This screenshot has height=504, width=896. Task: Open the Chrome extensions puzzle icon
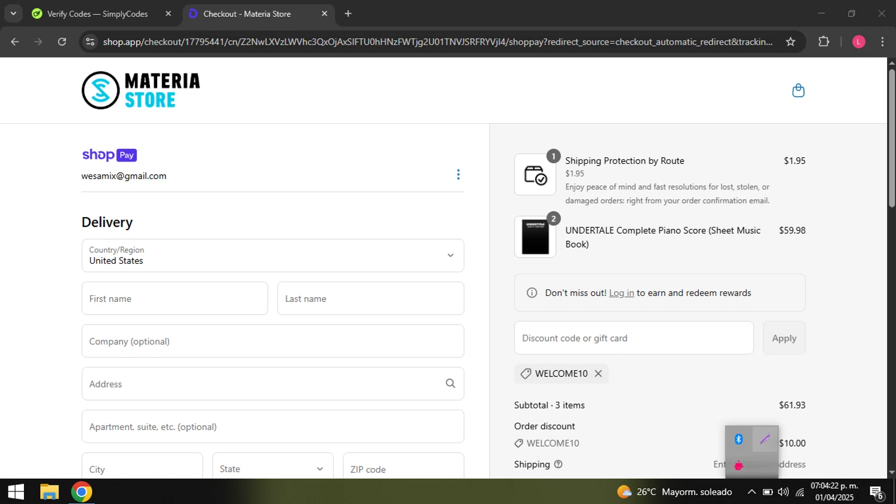point(824,42)
